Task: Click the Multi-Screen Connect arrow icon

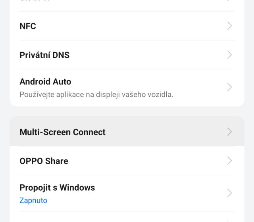Action: (x=229, y=132)
